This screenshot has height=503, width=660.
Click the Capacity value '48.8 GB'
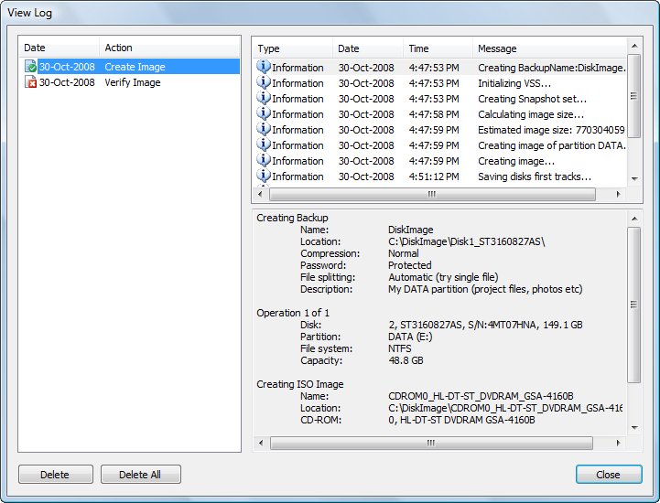(x=406, y=360)
